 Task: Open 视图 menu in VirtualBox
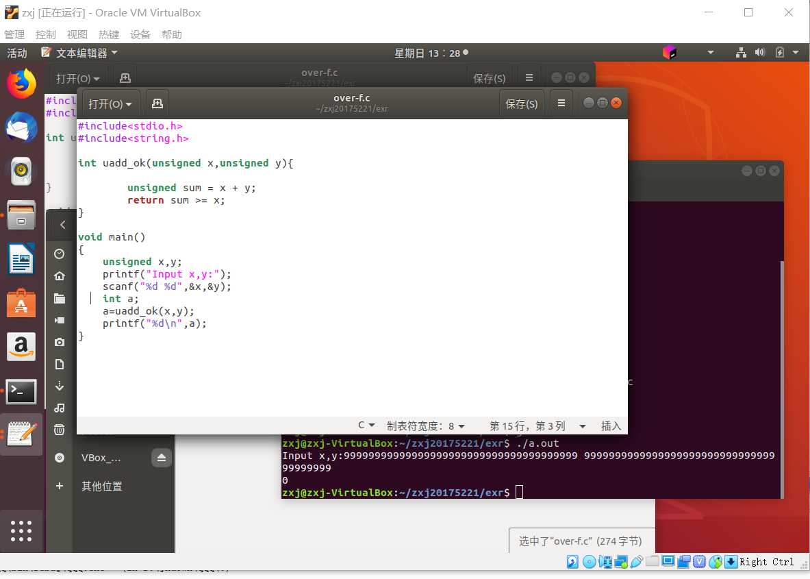tap(77, 35)
